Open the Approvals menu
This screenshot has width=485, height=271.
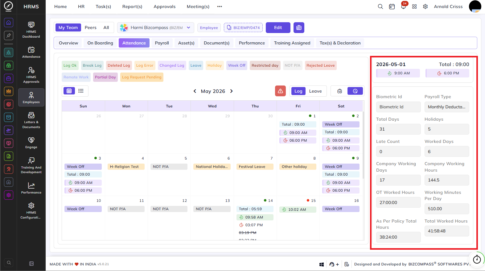click(165, 6)
